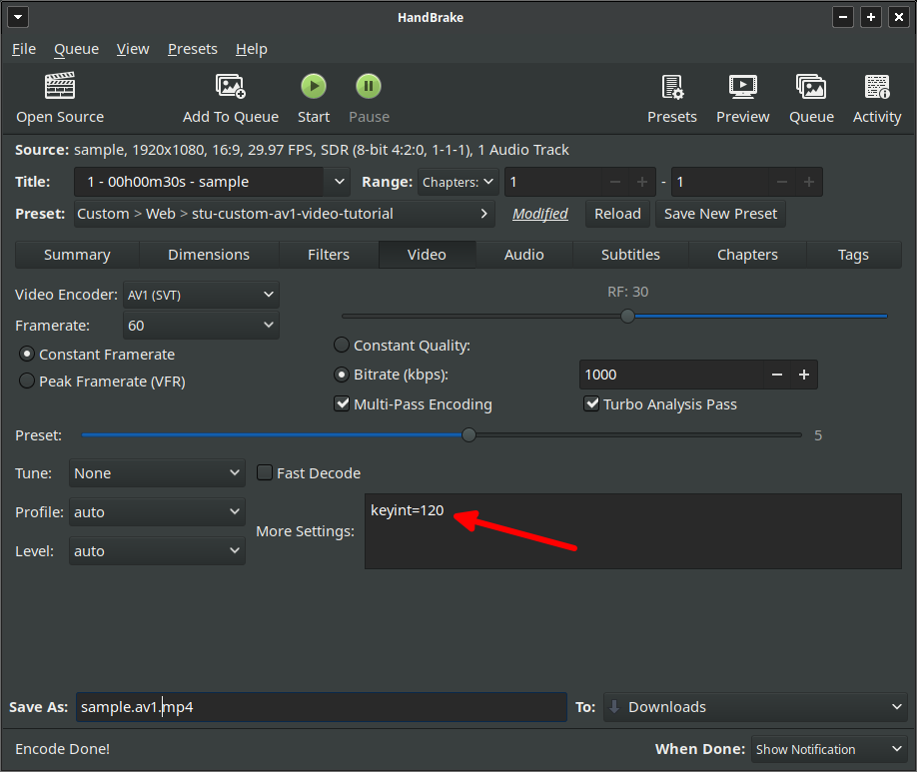This screenshot has height=772, width=917.
Task: Click Save New Preset
Action: tap(720, 213)
